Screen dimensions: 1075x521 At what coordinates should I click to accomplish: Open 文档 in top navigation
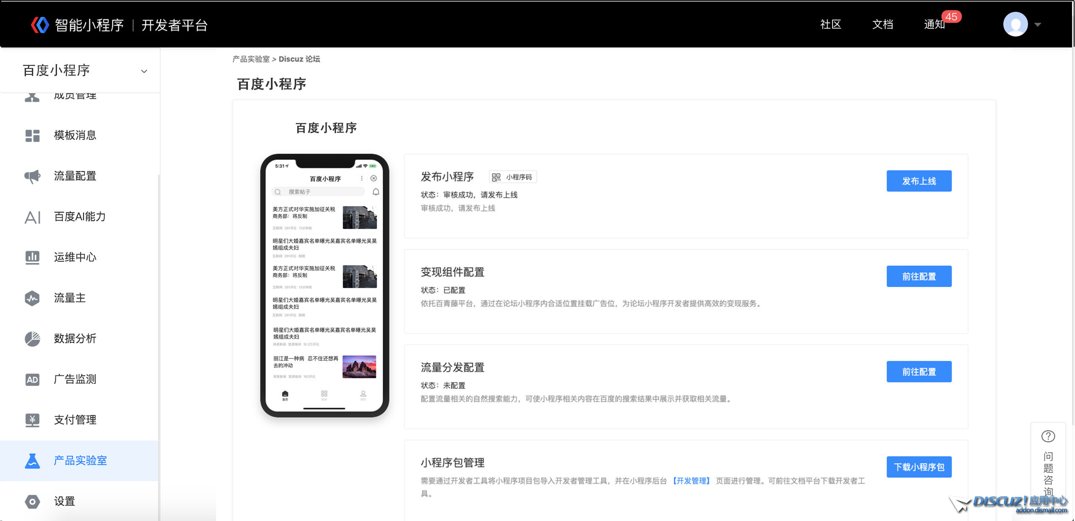coord(882,24)
